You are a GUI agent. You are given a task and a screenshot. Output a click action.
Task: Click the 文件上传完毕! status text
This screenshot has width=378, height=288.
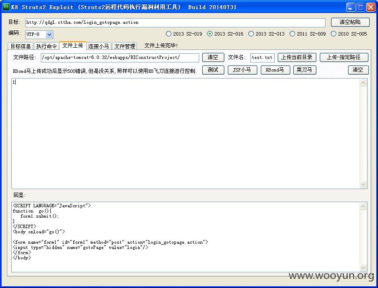(161, 46)
